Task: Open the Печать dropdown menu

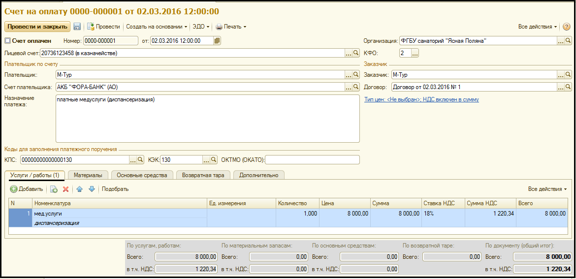Action: tap(231, 27)
